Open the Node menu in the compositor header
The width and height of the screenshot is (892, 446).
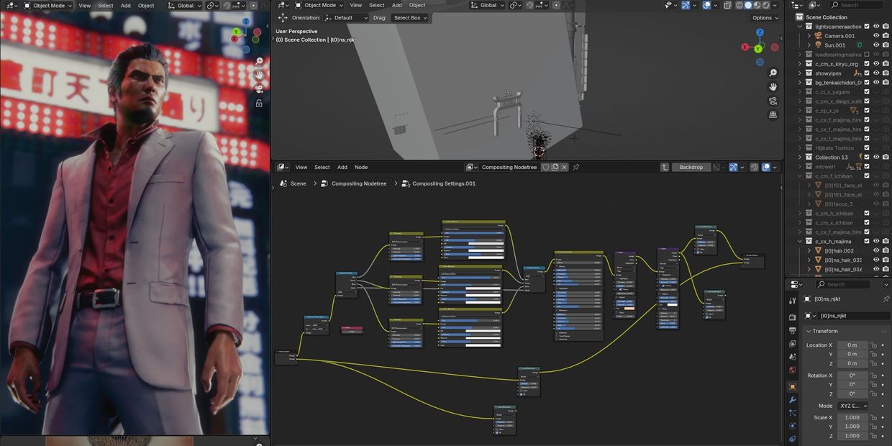pos(361,167)
